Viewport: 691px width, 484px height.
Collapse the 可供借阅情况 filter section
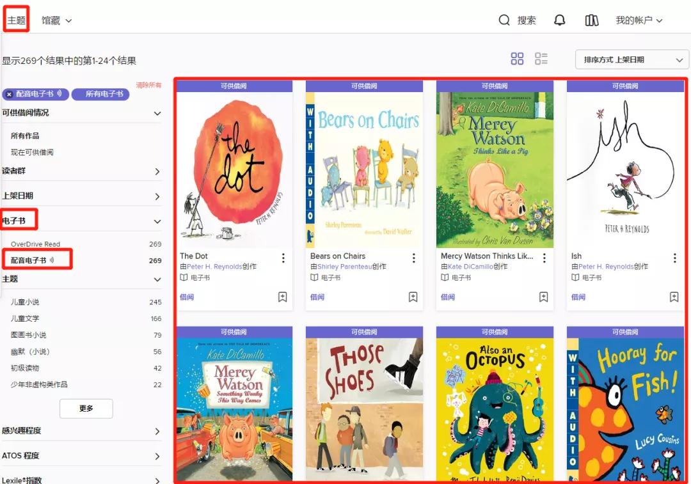pos(81,113)
